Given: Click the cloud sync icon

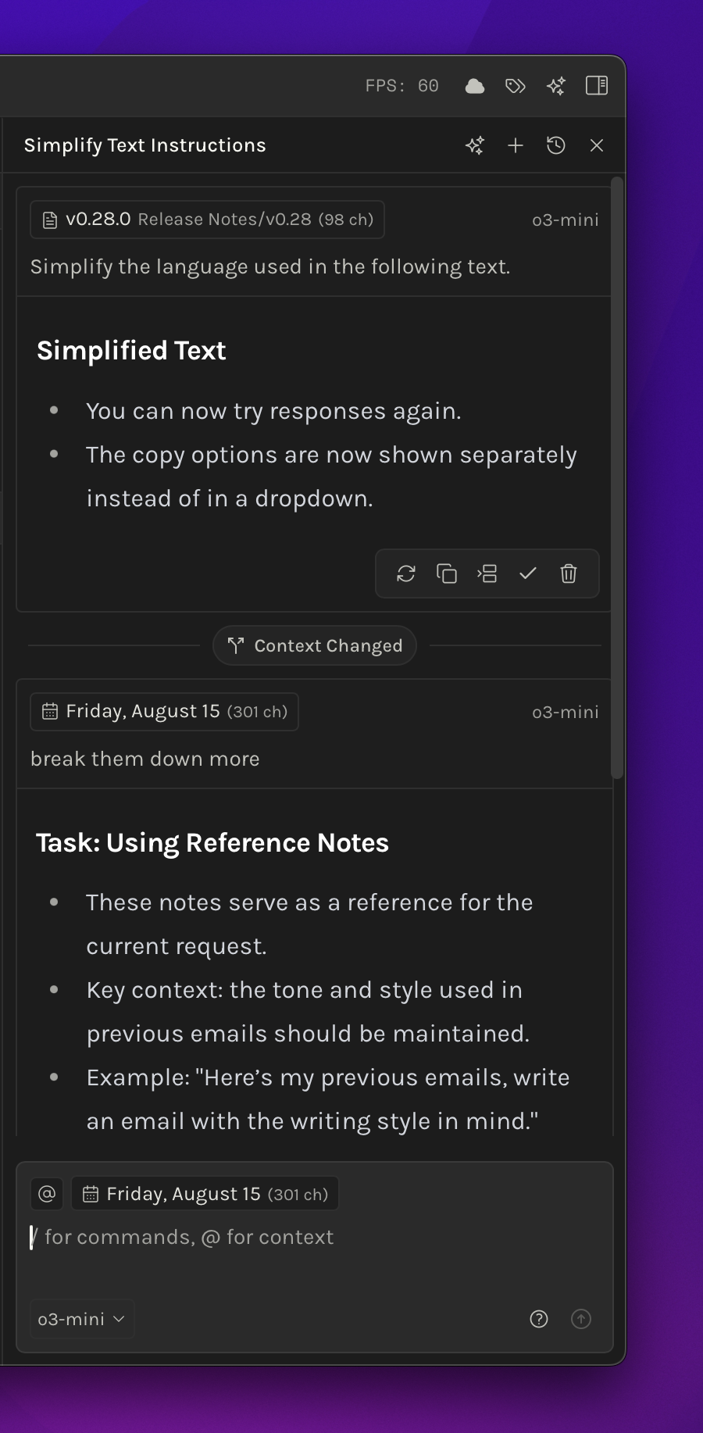Looking at the screenshot, I should coord(475,86).
